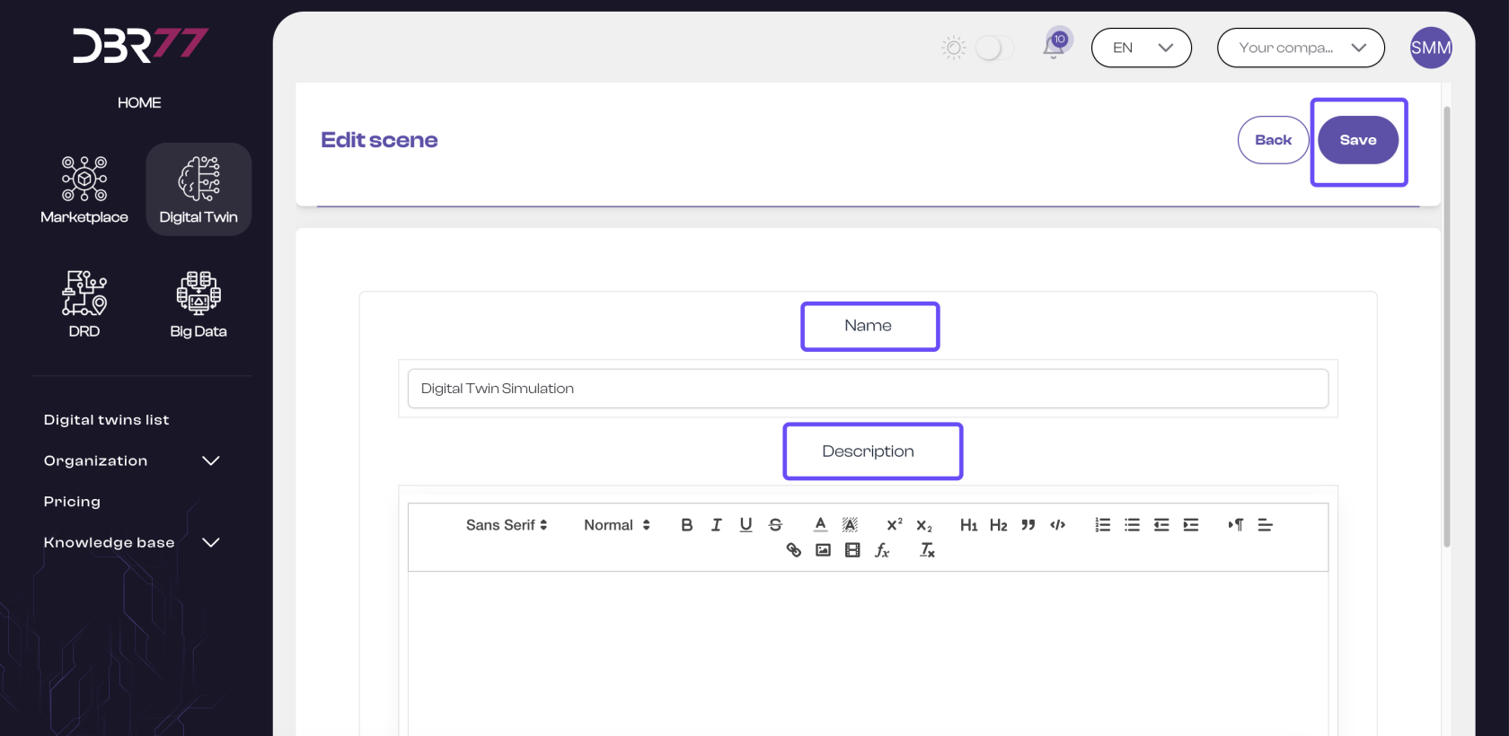1509x736 pixels.
Task: Clear text formatting
Action: 927,550
